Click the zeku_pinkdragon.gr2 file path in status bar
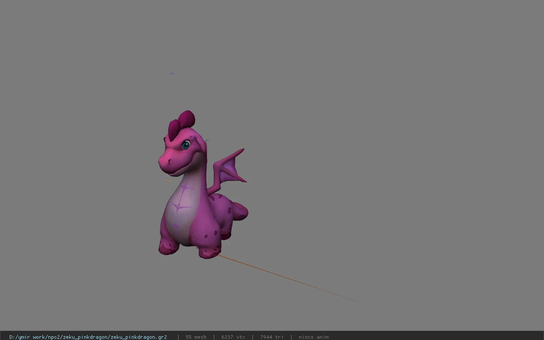This screenshot has height=340, width=544. (x=88, y=337)
